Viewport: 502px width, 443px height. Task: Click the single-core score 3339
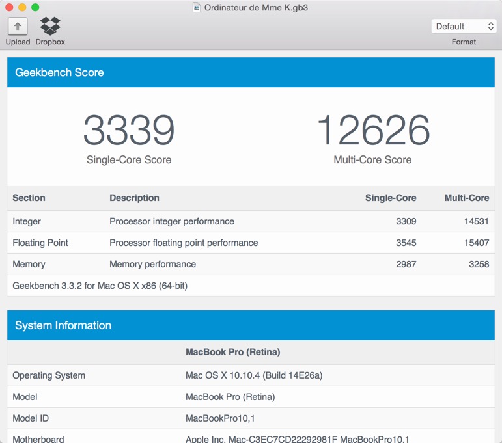tap(129, 129)
